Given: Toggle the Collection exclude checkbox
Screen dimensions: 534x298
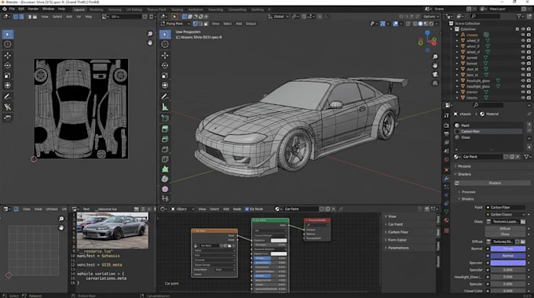Looking at the screenshot, I should [518, 29].
